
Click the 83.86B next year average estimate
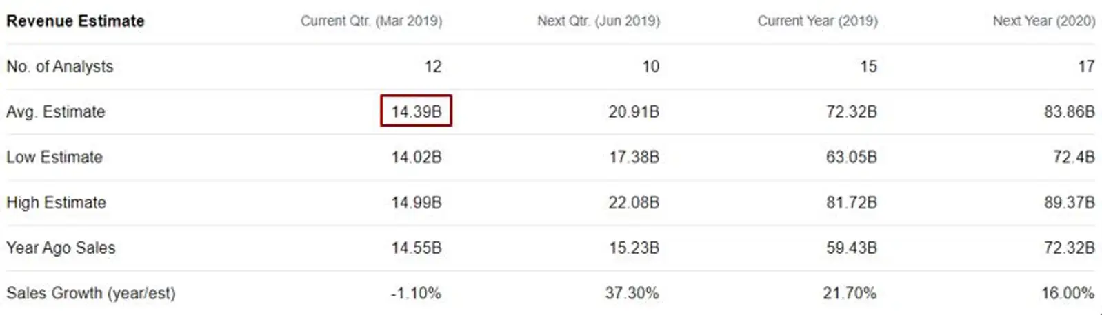point(1070,111)
